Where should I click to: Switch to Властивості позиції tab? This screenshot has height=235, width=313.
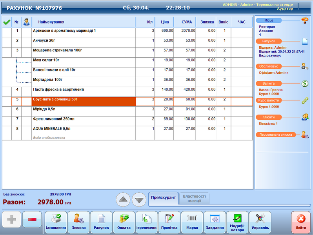[194, 198]
